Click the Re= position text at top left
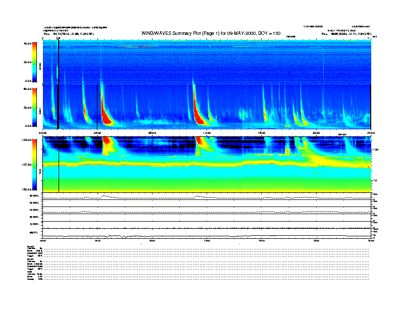The height and width of the screenshot is (309, 400). coord(69,34)
